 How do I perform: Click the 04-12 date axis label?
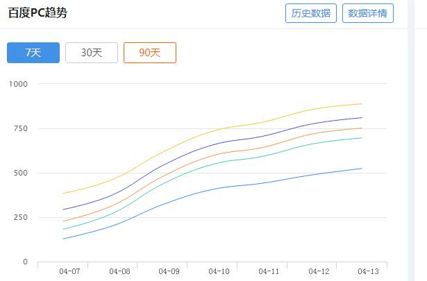(x=319, y=271)
